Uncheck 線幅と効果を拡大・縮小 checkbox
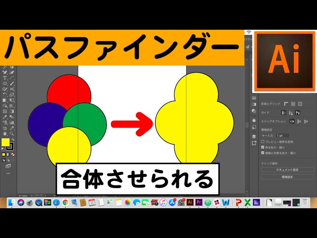317x238 pixels. 263,153
